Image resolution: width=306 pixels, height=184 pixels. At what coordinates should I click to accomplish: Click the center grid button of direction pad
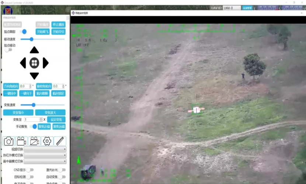point(34,63)
